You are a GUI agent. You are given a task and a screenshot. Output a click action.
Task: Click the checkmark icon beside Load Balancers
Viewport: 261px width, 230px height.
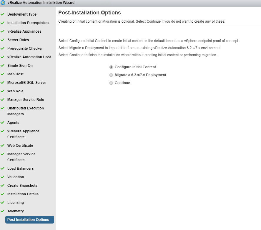[3, 169]
